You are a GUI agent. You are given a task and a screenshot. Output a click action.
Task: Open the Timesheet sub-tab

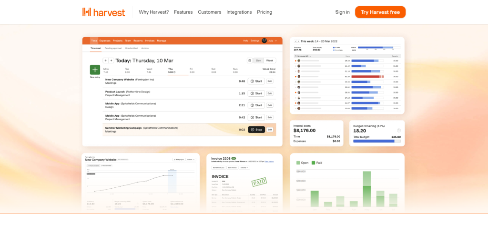click(95, 48)
